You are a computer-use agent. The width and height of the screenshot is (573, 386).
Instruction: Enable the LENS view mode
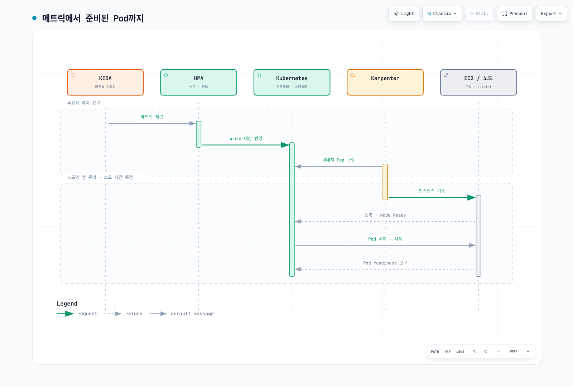pos(460,352)
